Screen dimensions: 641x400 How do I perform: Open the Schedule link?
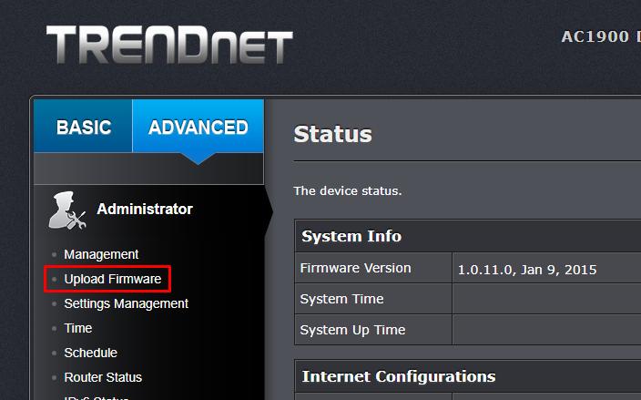click(x=91, y=353)
